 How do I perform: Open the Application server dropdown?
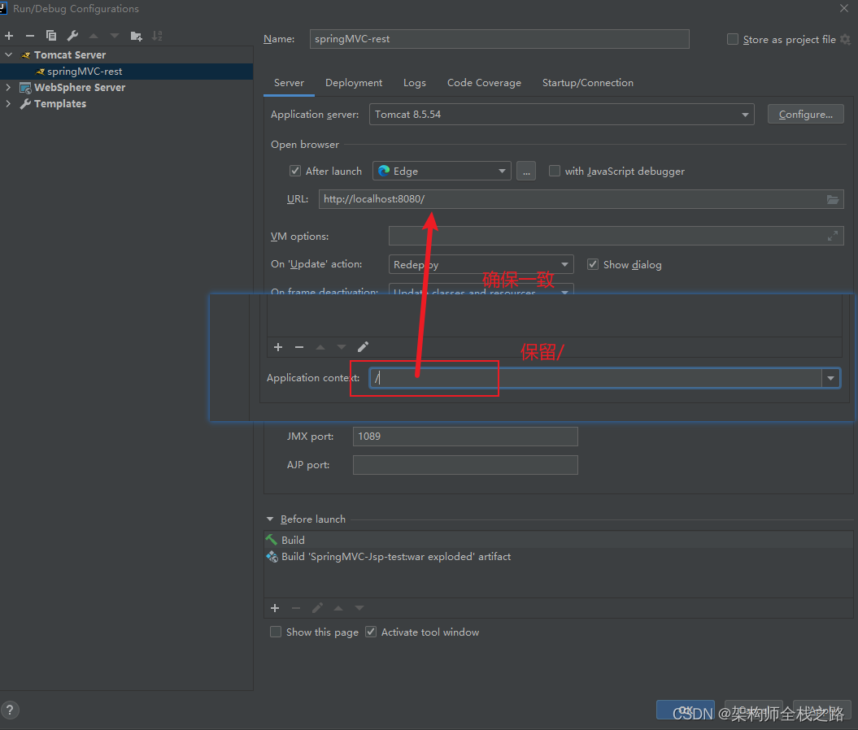click(x=561, y=115)
